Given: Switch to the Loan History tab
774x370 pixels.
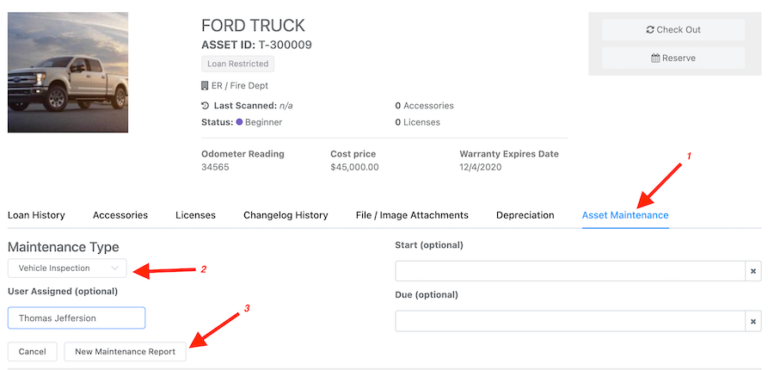Looking at the screenshot, I should (x=36, y=215).
